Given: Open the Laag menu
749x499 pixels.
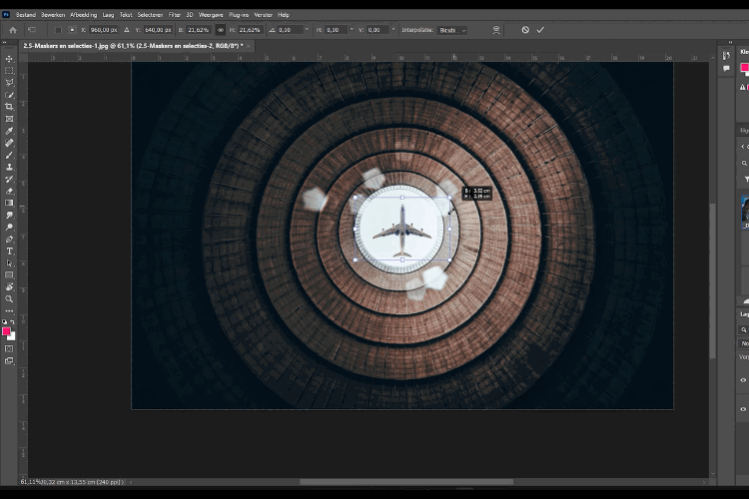Looking at the screenshot, I should tap(108, 15).
